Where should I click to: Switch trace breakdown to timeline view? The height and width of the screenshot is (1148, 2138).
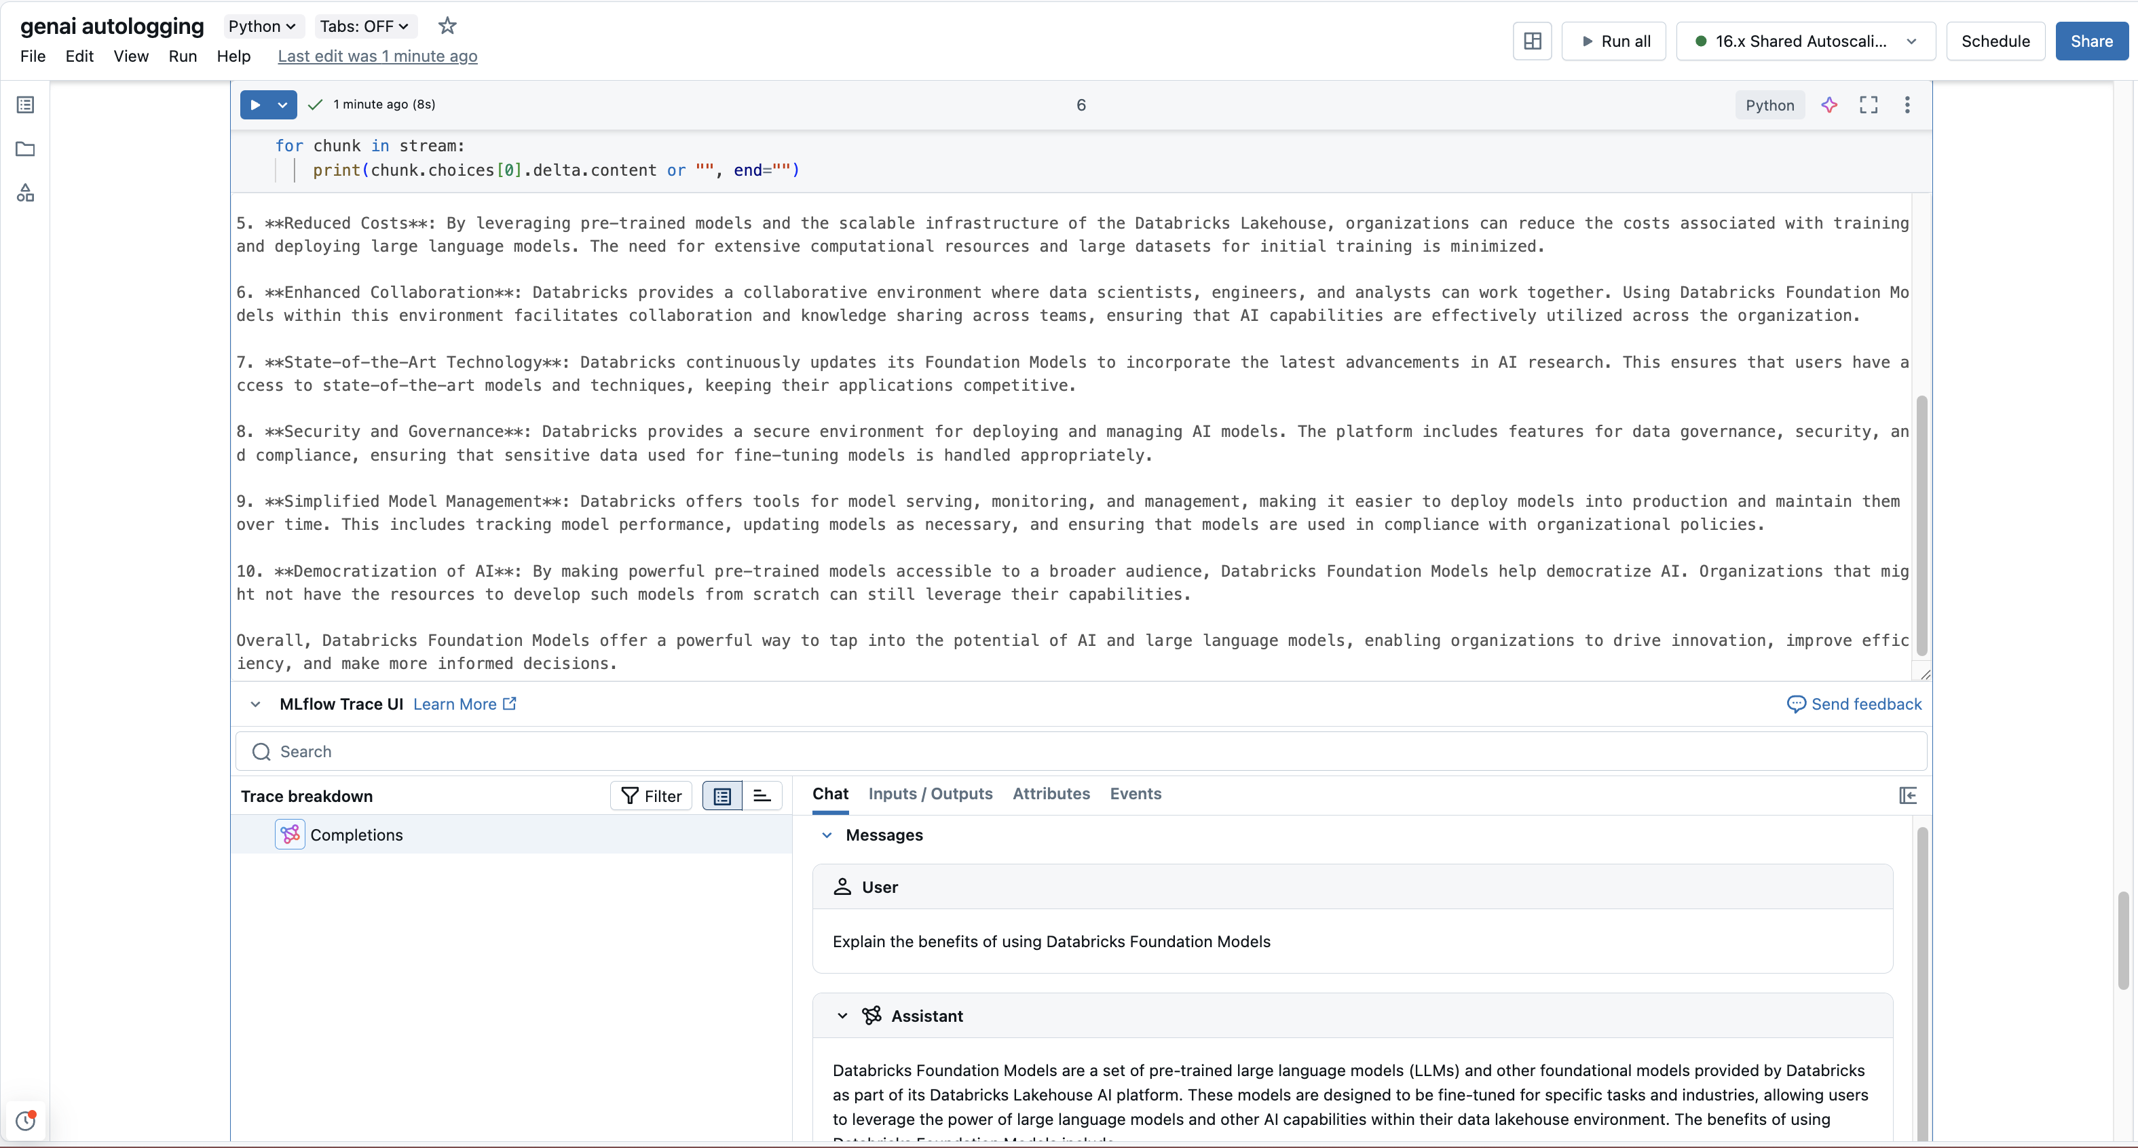[x=762, y=797]
